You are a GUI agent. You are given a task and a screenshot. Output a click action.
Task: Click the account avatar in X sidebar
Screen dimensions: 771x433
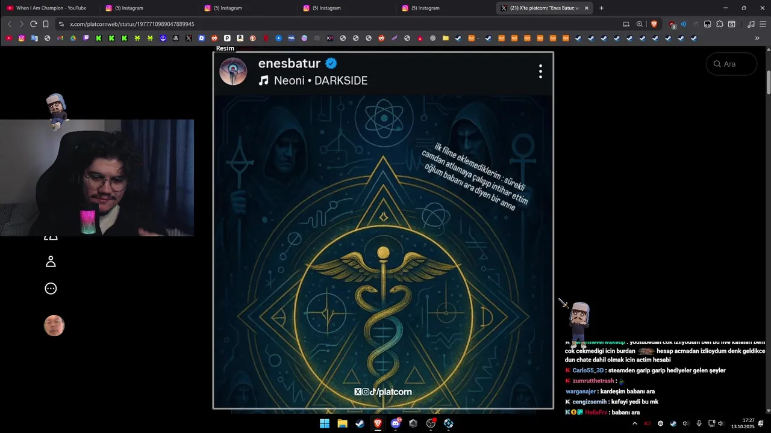[54, 325]
